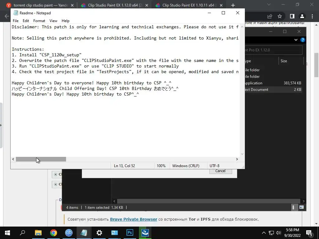Open the Format menu in Notepad

click(x=39, y=21)
